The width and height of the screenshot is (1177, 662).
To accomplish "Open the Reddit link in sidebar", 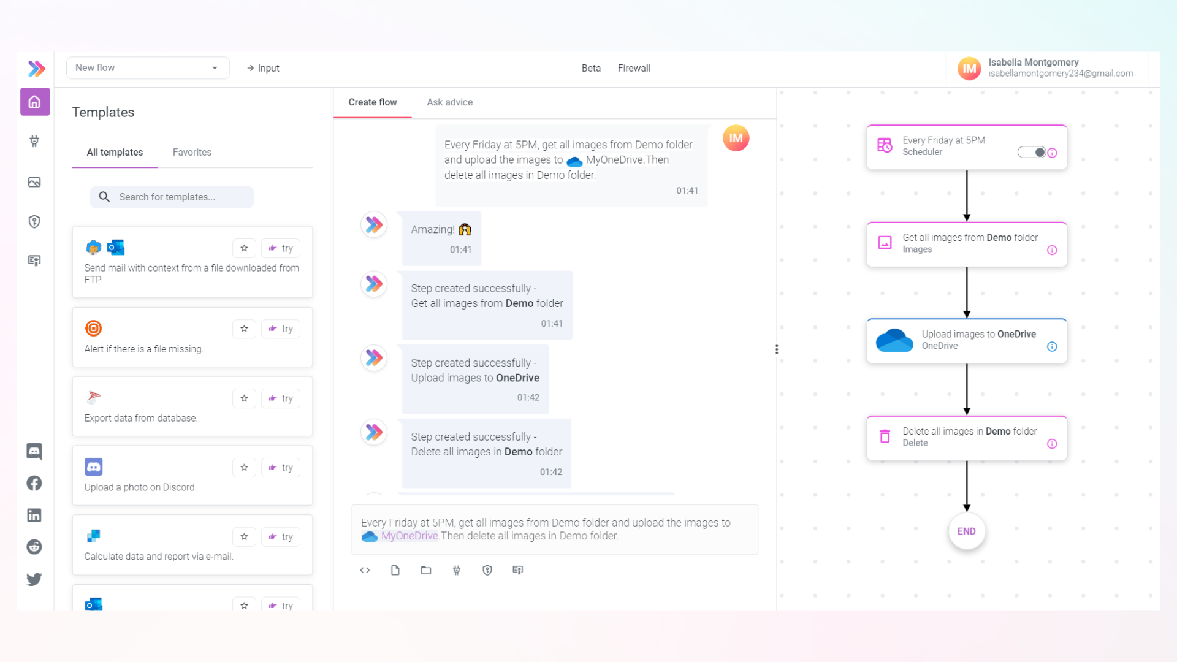I will [34, 547].
